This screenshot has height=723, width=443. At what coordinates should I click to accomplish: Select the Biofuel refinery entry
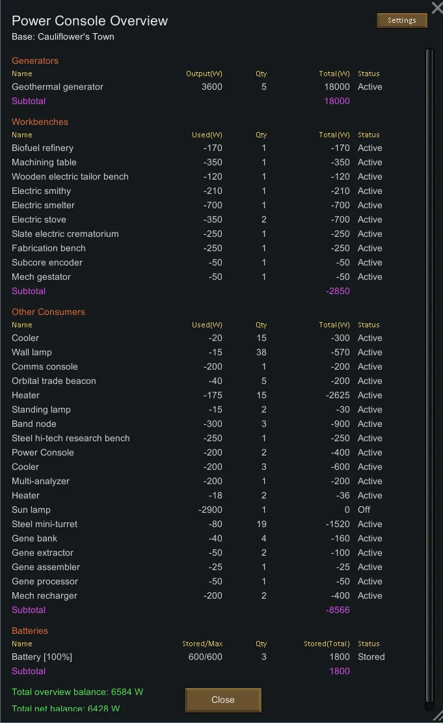tap(42, 148)
